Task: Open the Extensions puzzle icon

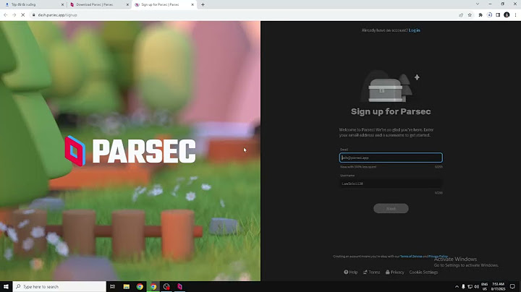Action: point(480,15)
